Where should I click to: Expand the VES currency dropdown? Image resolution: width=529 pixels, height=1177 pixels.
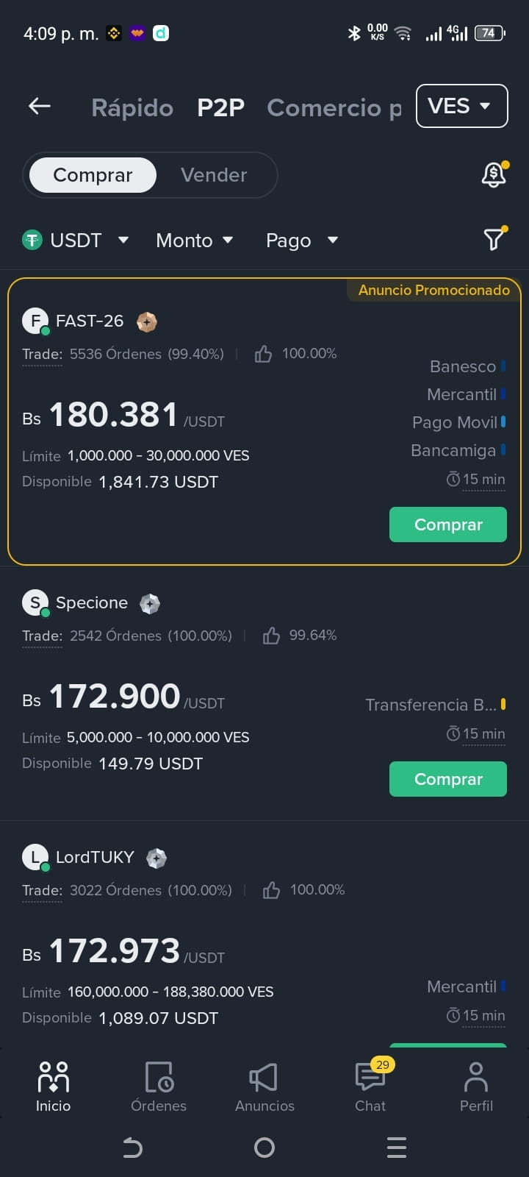point(461,106)
